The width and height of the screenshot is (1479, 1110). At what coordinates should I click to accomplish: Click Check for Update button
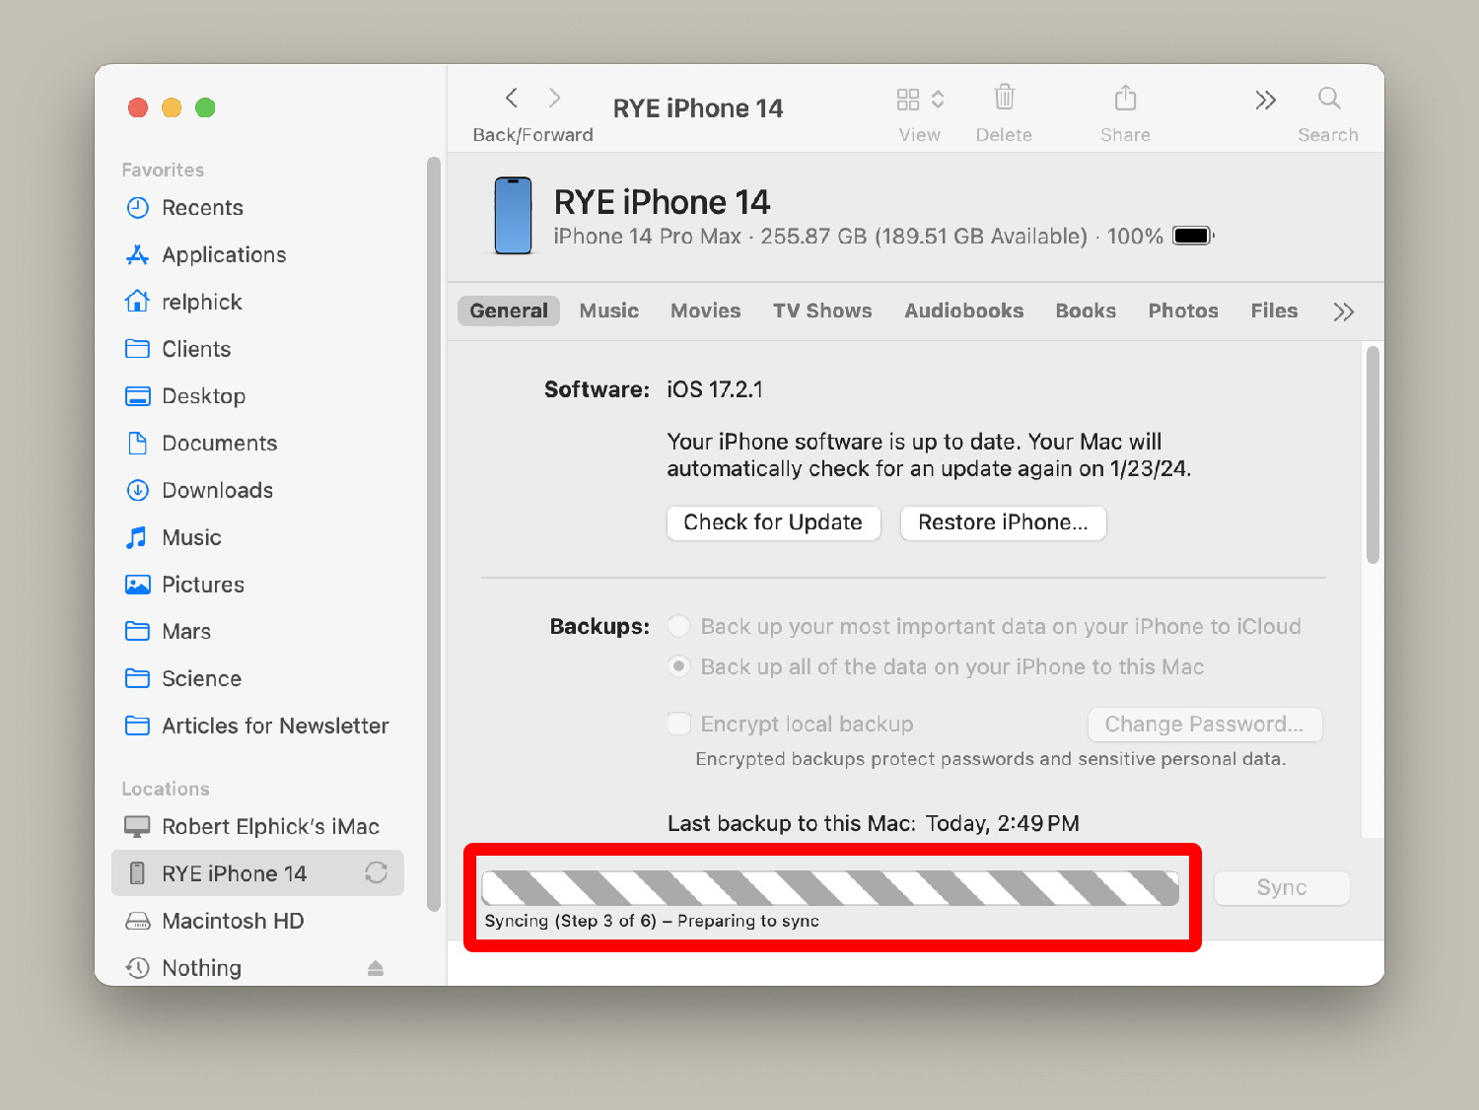773,522
